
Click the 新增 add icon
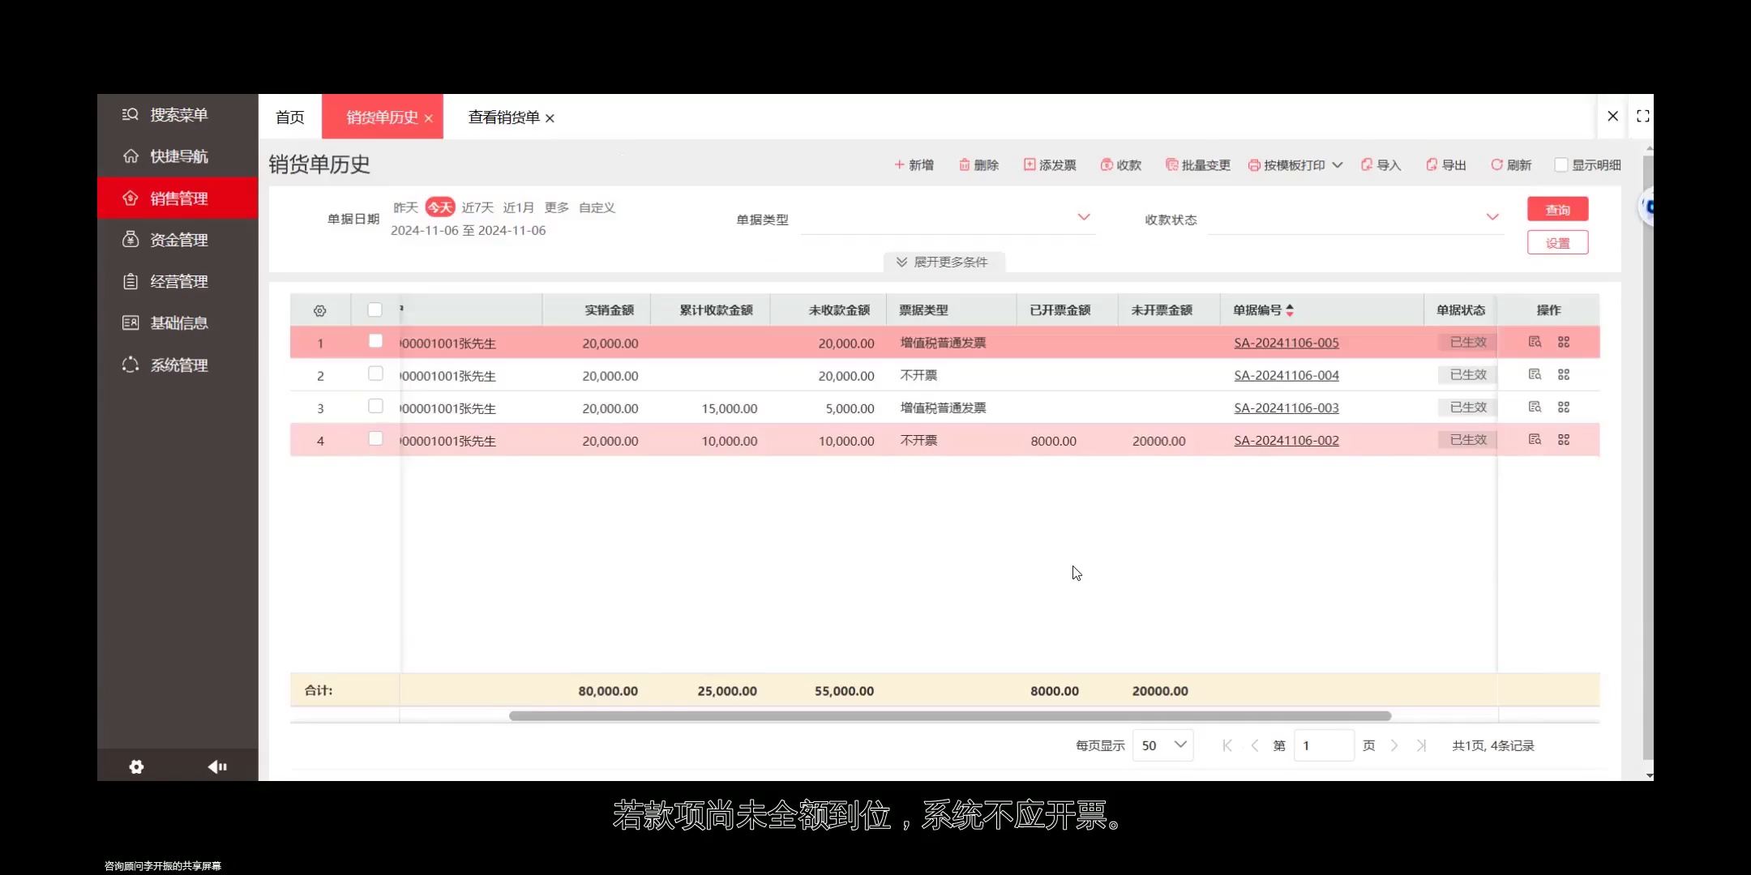914,164
